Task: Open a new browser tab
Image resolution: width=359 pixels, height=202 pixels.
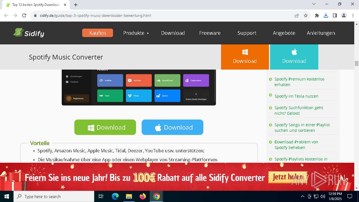Action: coord(76,5)
